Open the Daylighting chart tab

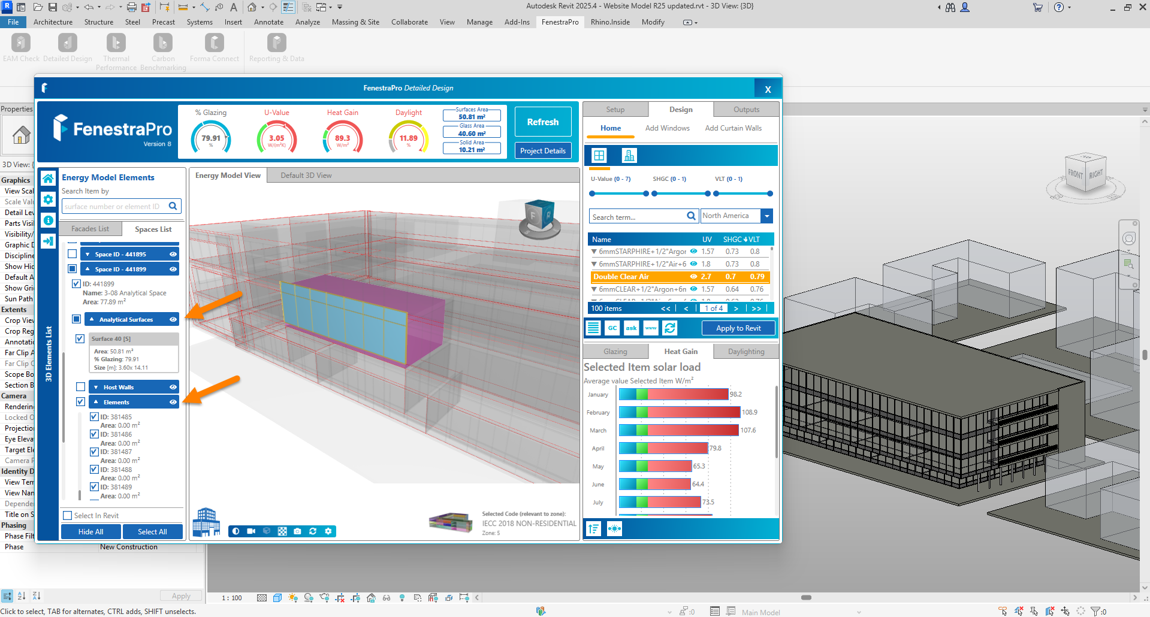click(x=746, y=352)
